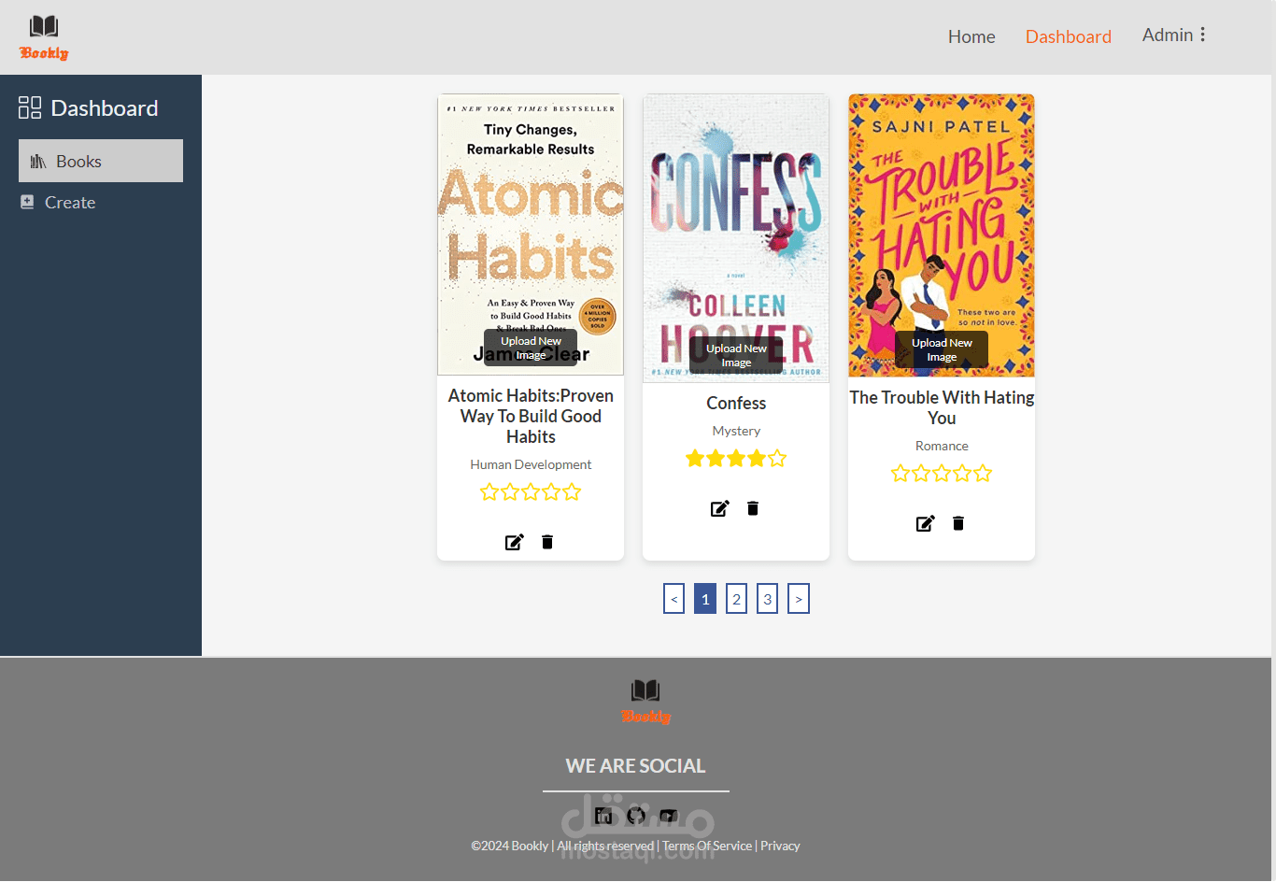1276x882 pixels.
Task: Go to previous page with < button
Action: click(674, 599)
